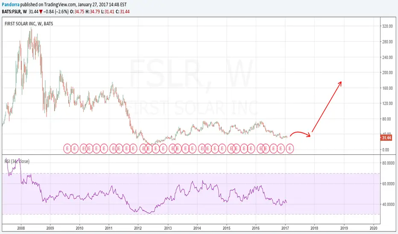398x234 pixels.
Task: Click the 2015 year on time axis
Action: point(226,228)
